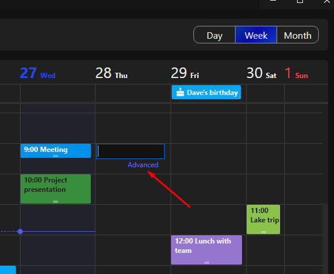The height and width of the screenshot is (274, 334).
Task: Grab the resize grip on Meeting event
Action: coord(56,156)
